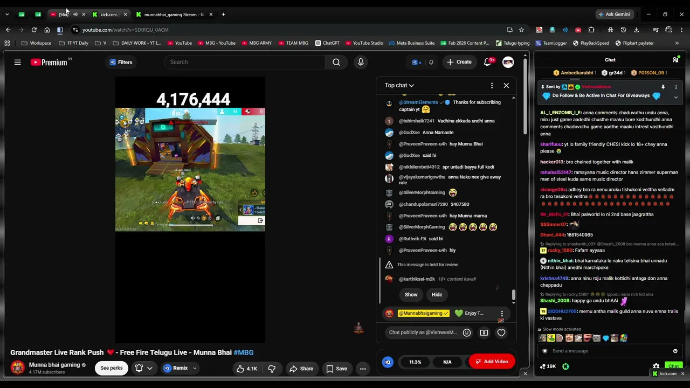Open the Meta Business Suite bookmark
The image size is (690, 388).
(x=411, y=43)
